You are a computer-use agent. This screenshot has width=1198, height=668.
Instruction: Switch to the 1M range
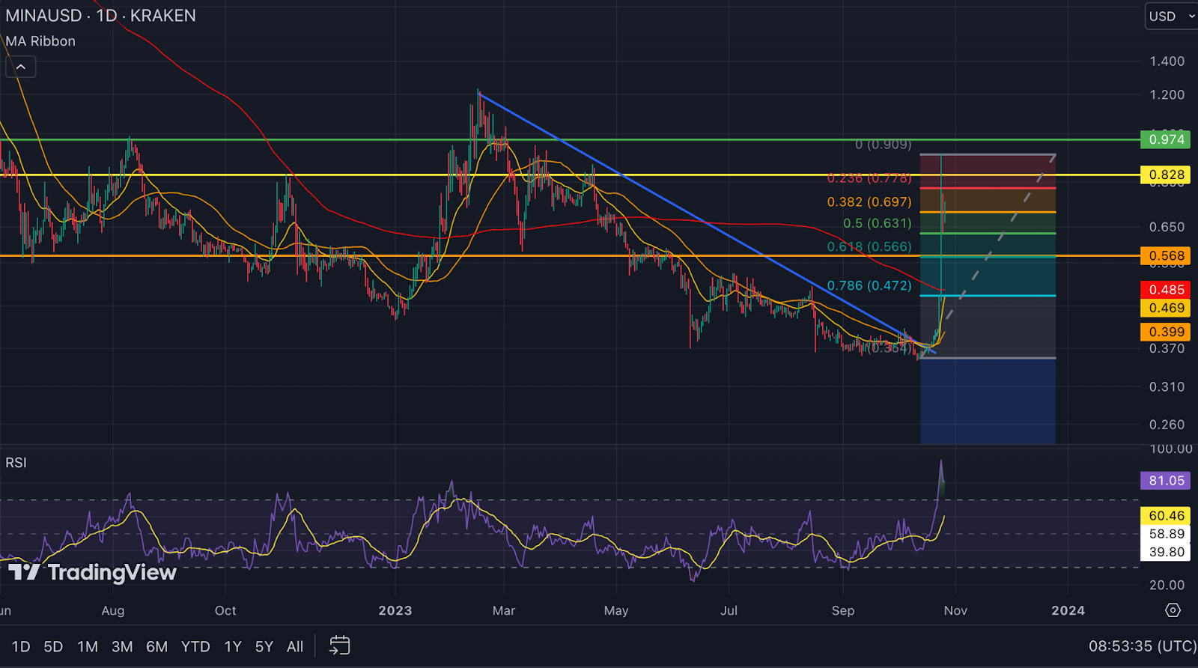tap(88, 646)
